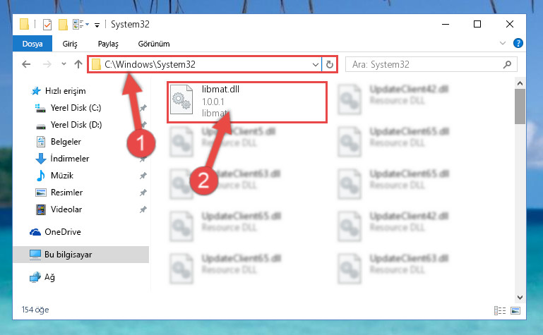The width and height of the screenshot is (543, 335).
Task: Open Yerel Disk (C:) in the sidebar
Action: click(76, 108)
